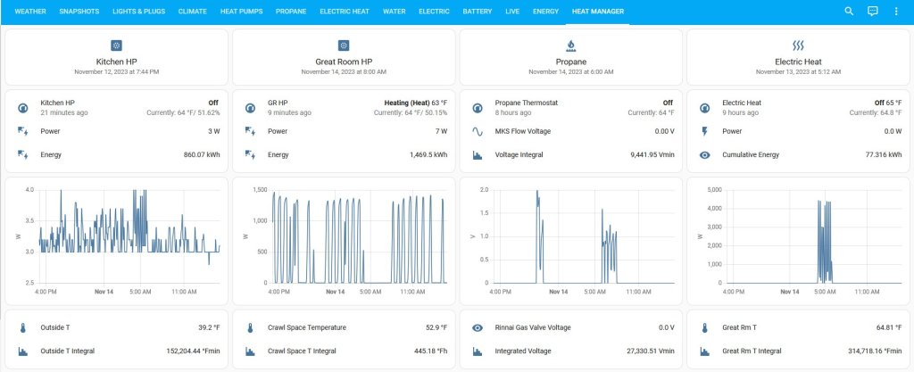Open GR HP thermostat details
Image resolution: width=914 pixels, height=372 pixels.
pos(344,108)
